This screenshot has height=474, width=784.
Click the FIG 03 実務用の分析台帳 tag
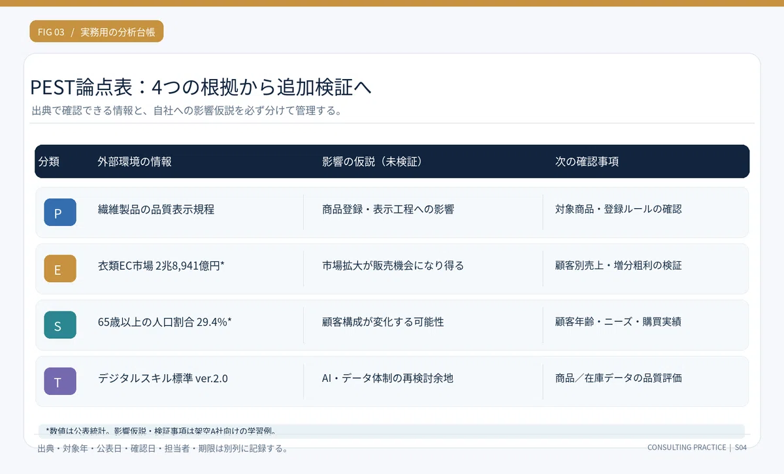[96, 32]
